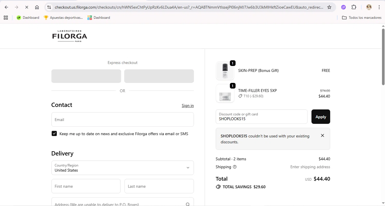Click the address search magnifier icon
The image size is (385, 206).
pyautogui.click(x=188, y=204)
